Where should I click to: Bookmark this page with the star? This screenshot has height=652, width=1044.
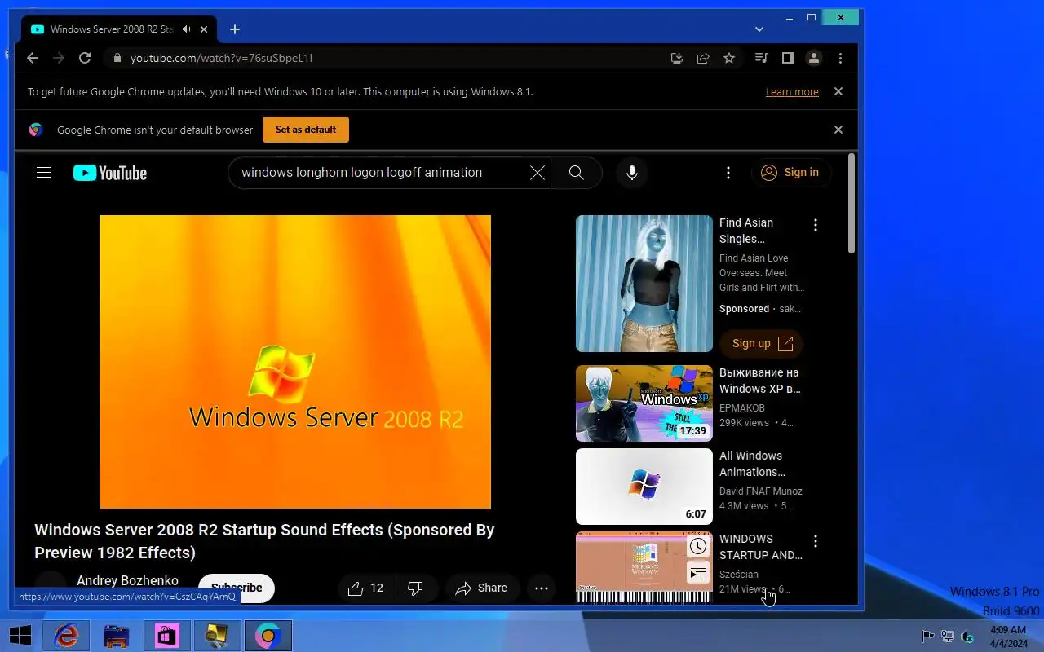[x=729, y=58]
